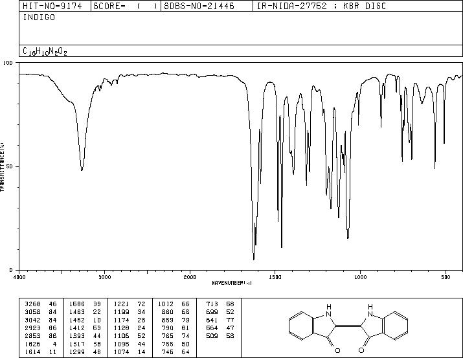This screenshot has width=463, height=358.
Task: Select peak value 2923 in the table
Action: [32, 328]
